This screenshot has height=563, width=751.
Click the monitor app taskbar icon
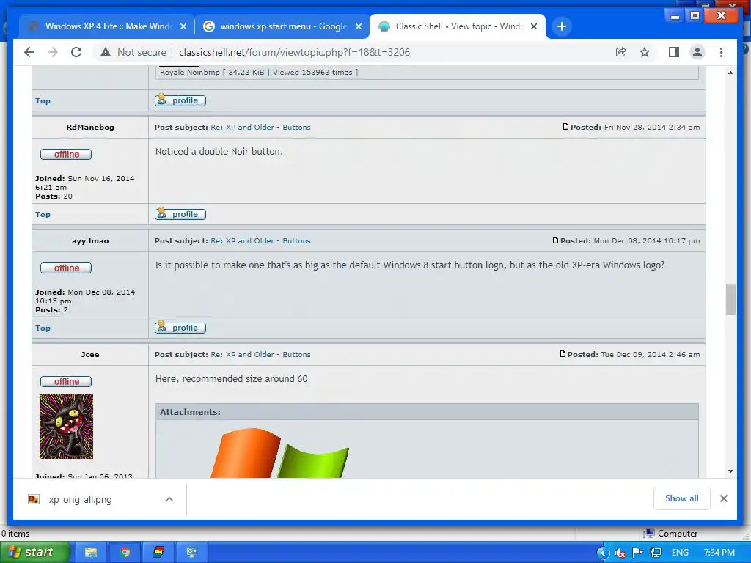click(192, 553)
